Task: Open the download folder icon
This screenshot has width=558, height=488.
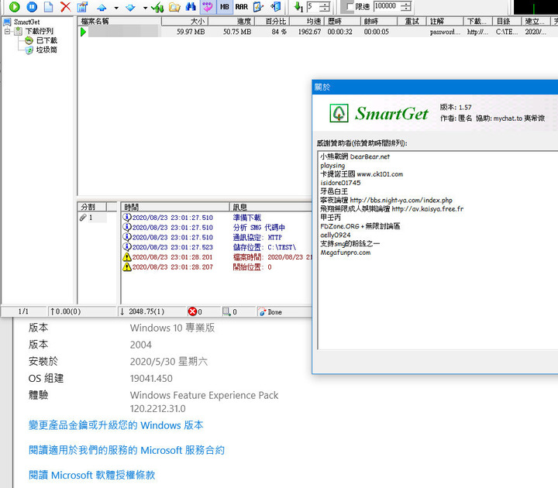Action: tap(174, 7)
